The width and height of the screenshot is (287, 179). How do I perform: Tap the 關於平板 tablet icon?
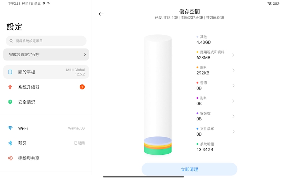click(10, 72)
